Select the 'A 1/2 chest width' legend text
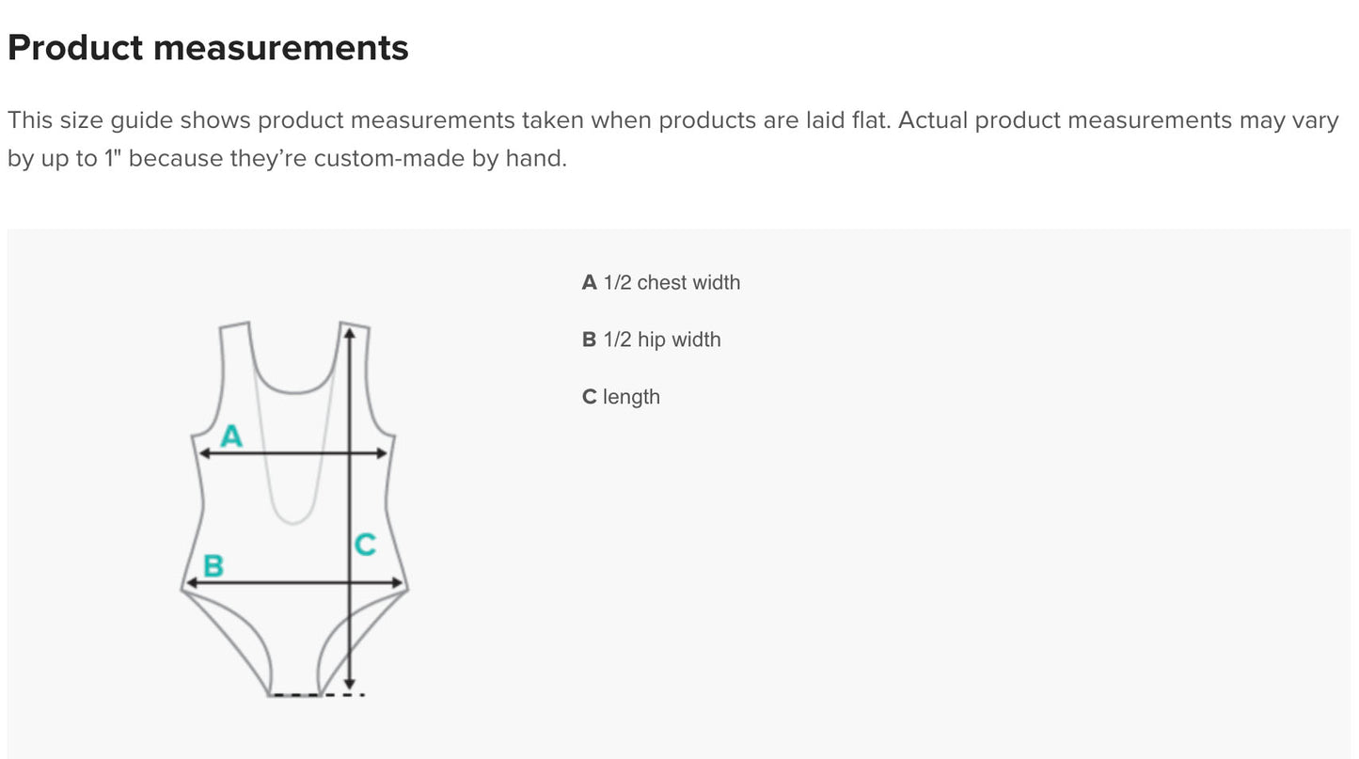Image resolution: width=1359 pixels, height=759 pixels. click(661, 282)
